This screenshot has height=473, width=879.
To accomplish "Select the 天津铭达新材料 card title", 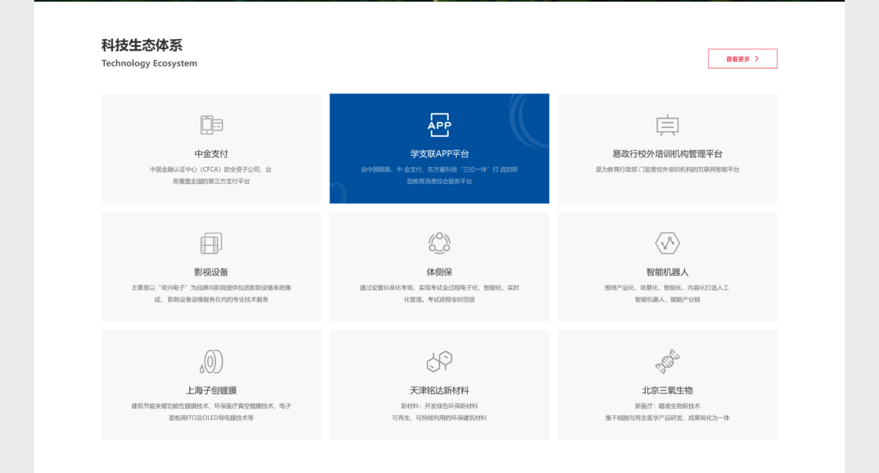I will pyautogui.click(x=440, y=391).
